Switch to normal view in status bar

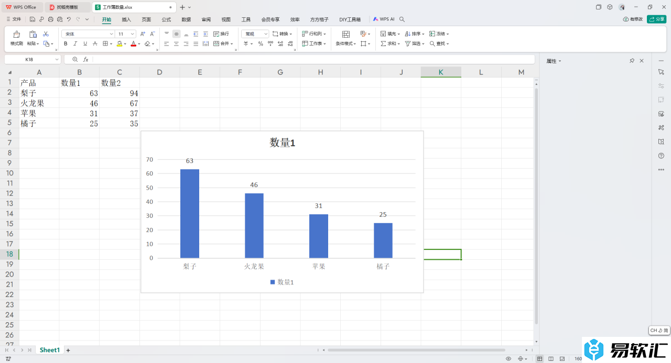click(540, 359)
